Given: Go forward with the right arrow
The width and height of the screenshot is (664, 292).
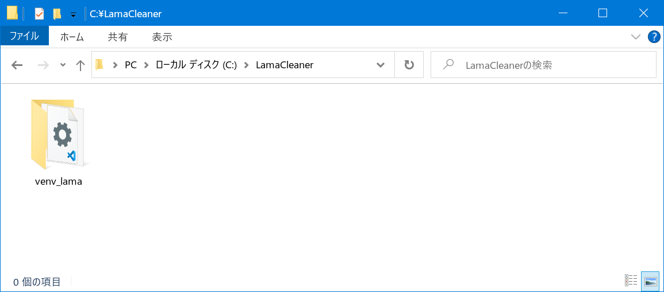Looking at the screenshot, I should [x=43, y=65].
